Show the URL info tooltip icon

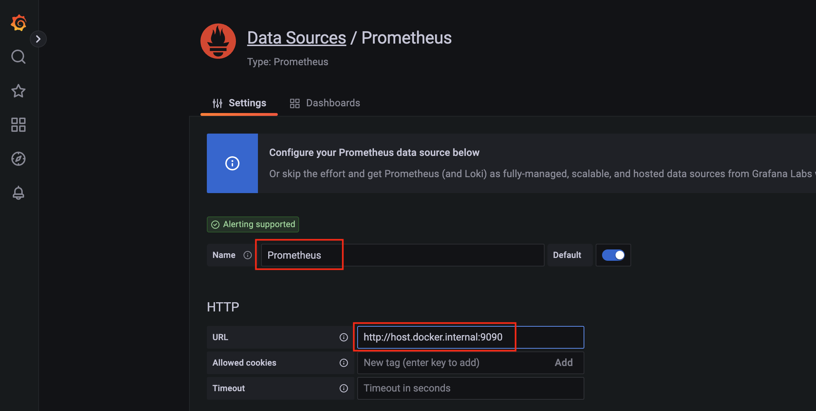coord(344,337)
